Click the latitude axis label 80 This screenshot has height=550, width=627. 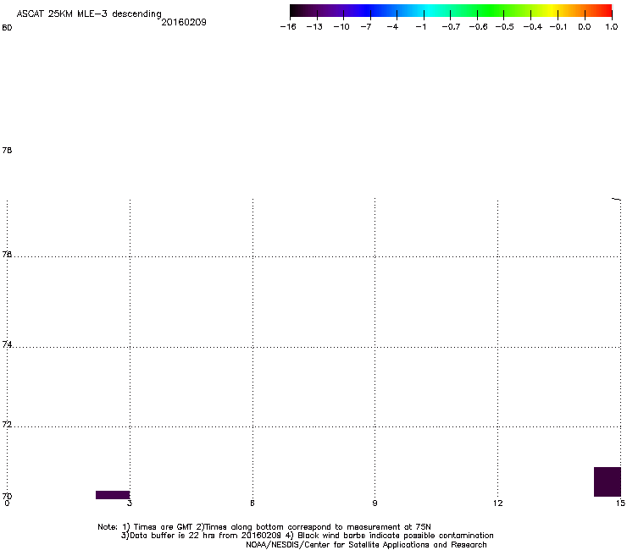[7, 28]
